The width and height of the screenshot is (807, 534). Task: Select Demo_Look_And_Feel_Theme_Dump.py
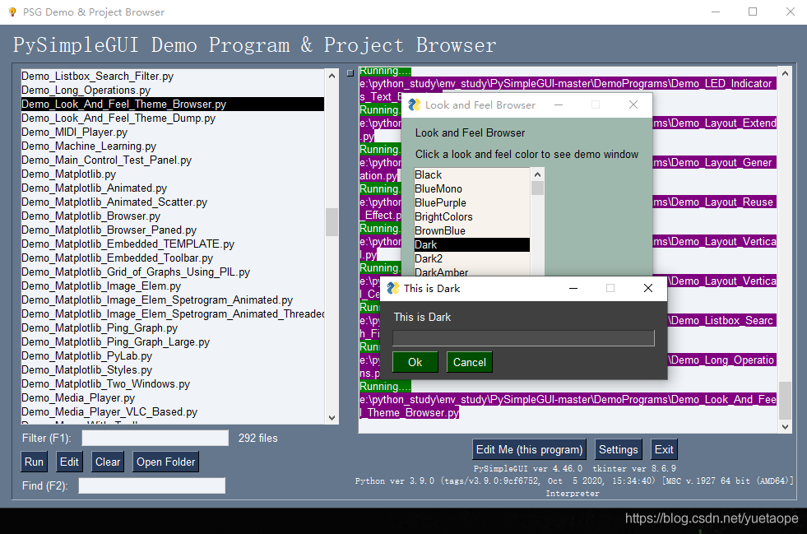click(173, 118)
